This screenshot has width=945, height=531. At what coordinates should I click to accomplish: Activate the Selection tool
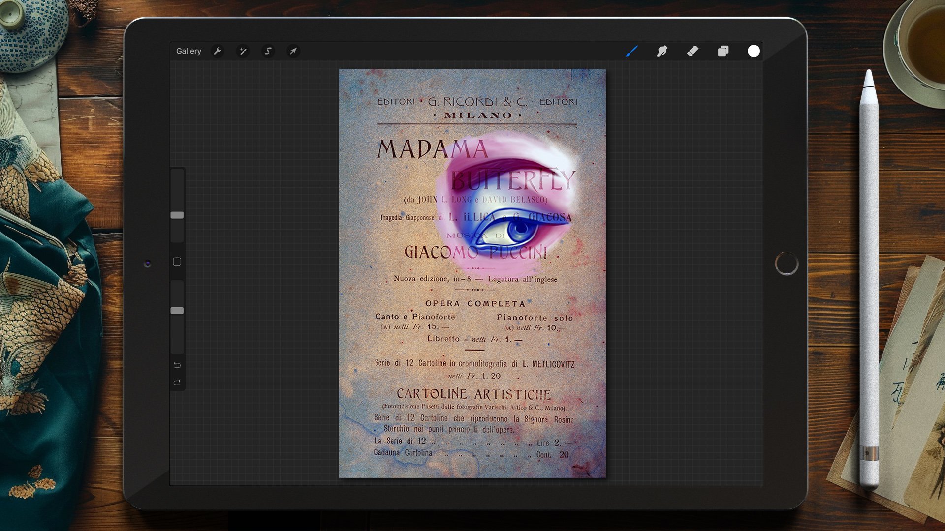click(x=268, y=51)
